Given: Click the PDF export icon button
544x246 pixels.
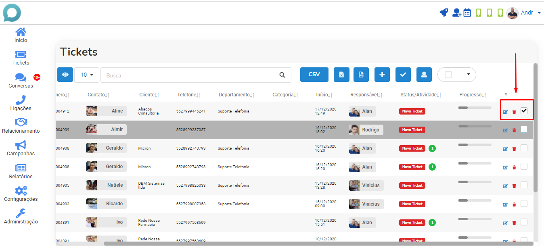Looking at the screenshot, I should click(x=361, y=75).
